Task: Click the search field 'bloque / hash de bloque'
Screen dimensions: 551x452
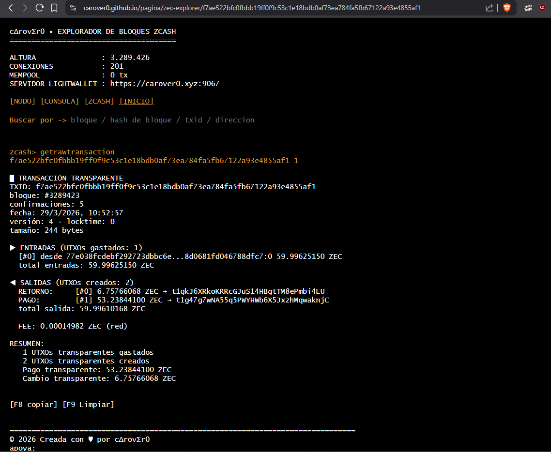Action: coord(162,120)
